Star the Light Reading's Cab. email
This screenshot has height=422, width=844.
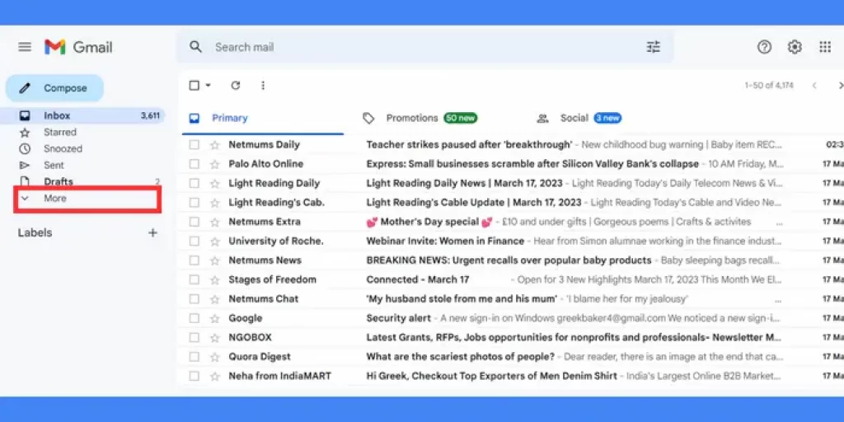tap(215, 203)
